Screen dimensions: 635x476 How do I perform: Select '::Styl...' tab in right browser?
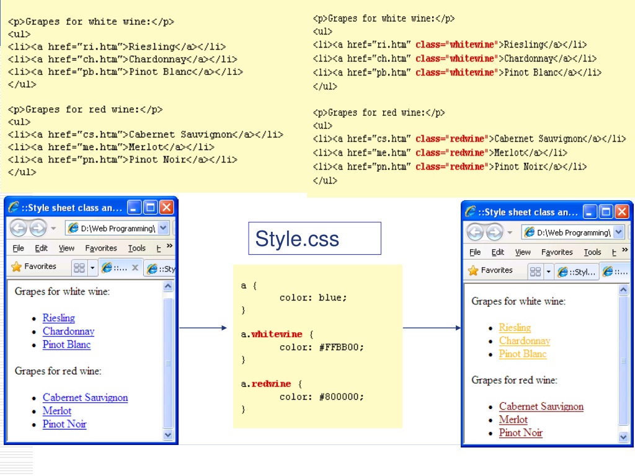576,272
